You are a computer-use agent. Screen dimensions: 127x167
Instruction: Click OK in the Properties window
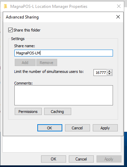[53, 159]
